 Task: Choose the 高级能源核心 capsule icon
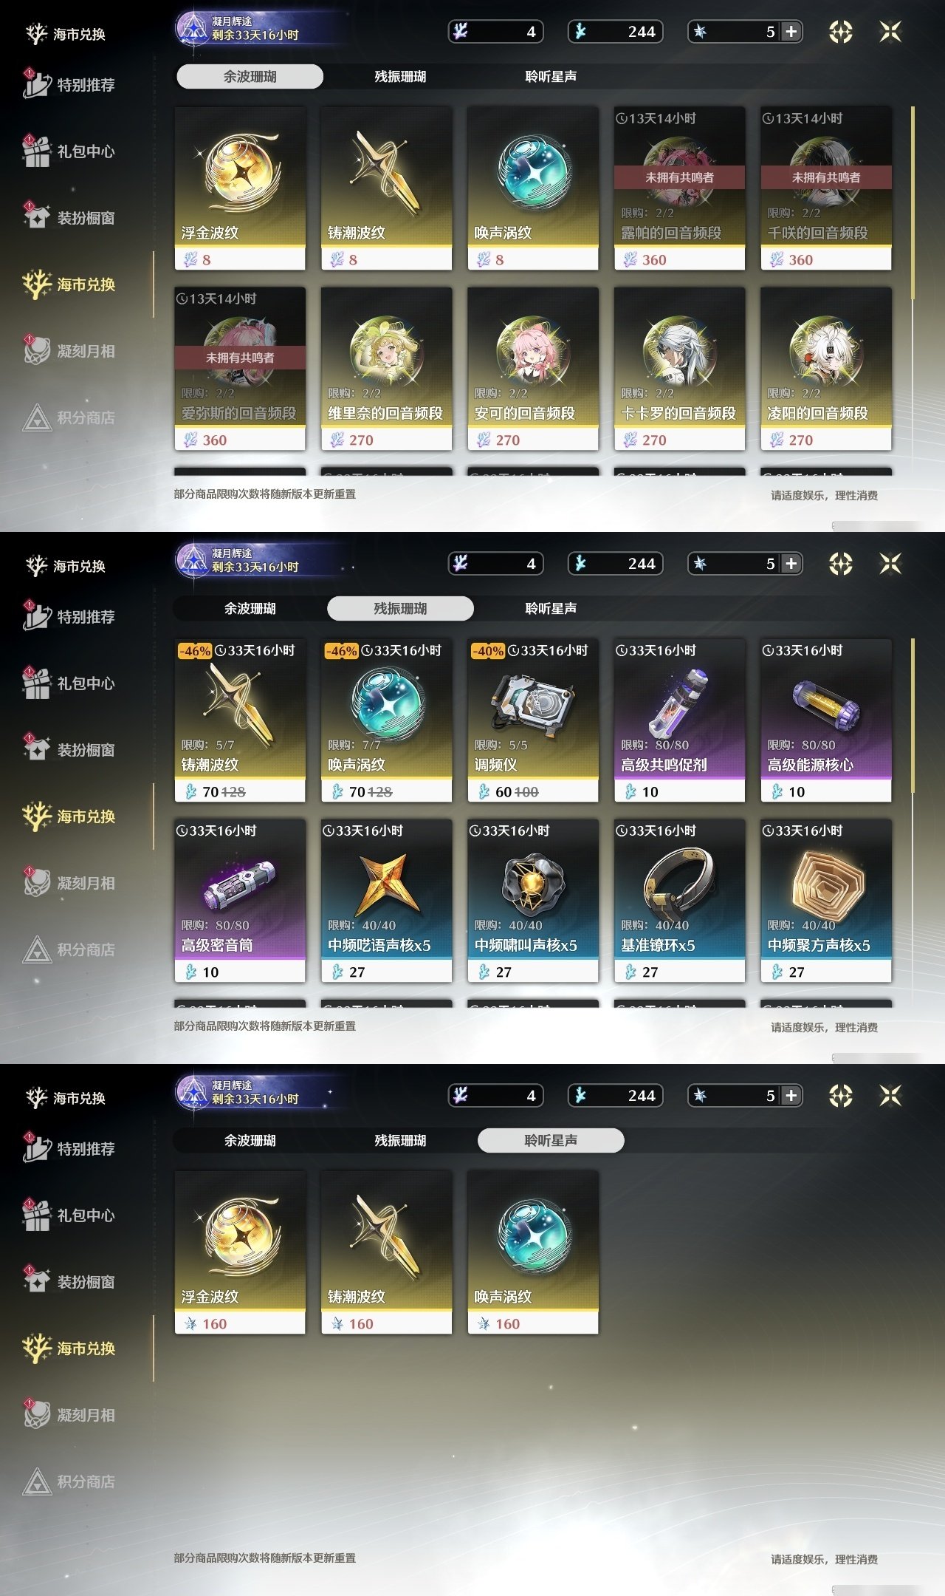(826, 704)
